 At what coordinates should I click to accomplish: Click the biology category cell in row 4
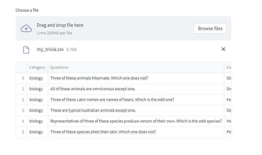tap(36, 121)
